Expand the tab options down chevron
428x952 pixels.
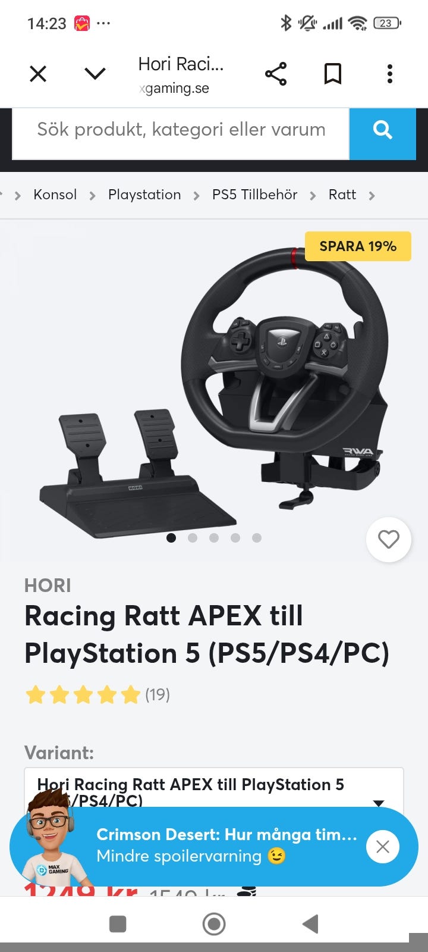(95, 74)
